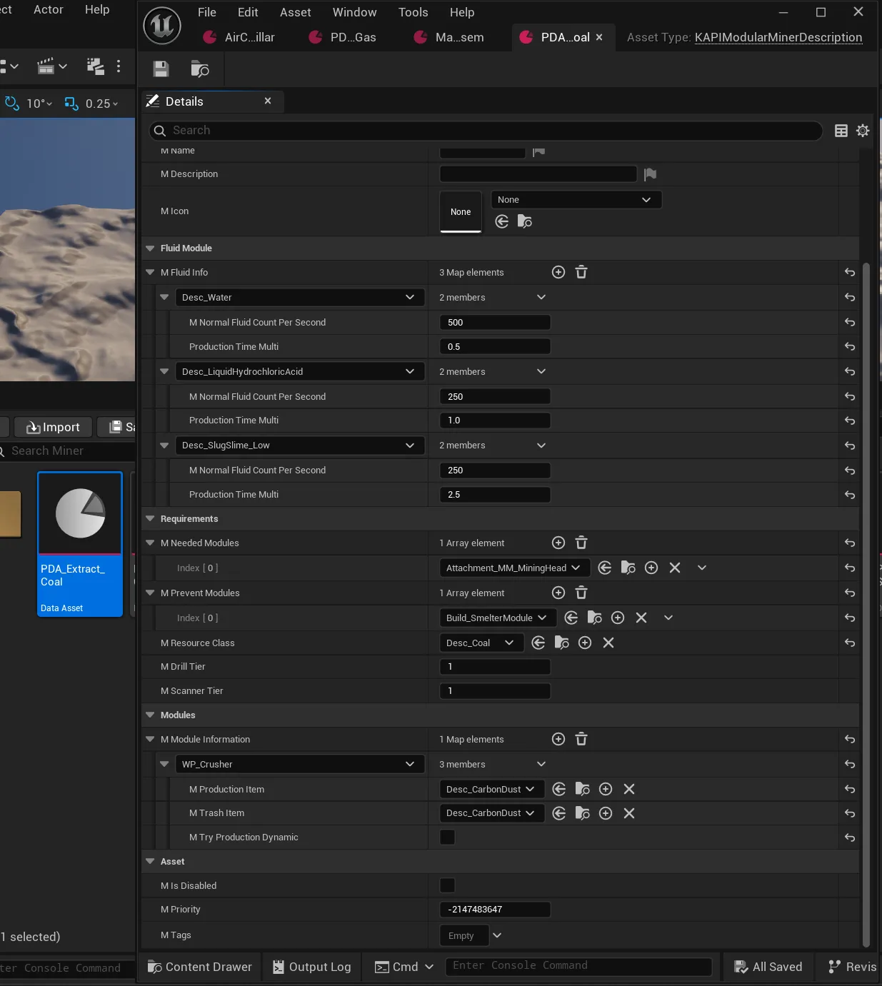Add element to M Prevent Modules array
The image size is (882, 986).
click(558, 593)
